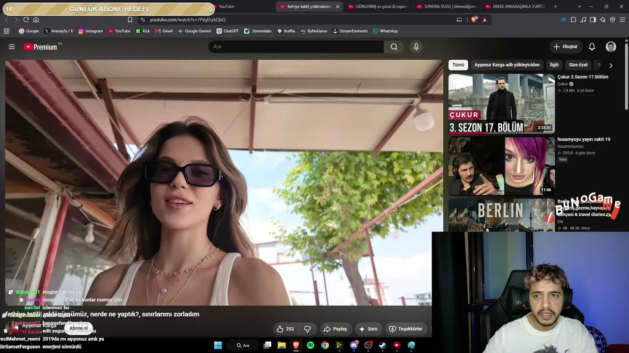The image size is (629, 353).
Task: Open a new browser tab
Action: click(555, 6)
